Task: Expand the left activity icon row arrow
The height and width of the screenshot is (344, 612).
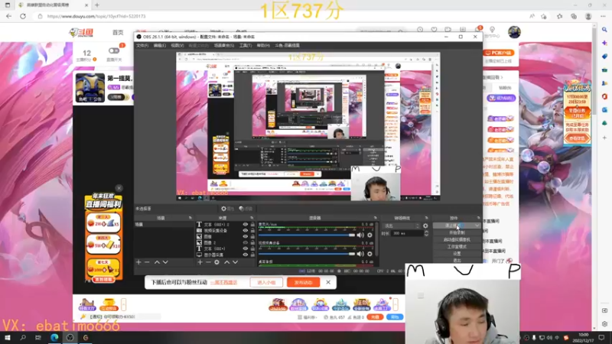Action: pos(123,304)
